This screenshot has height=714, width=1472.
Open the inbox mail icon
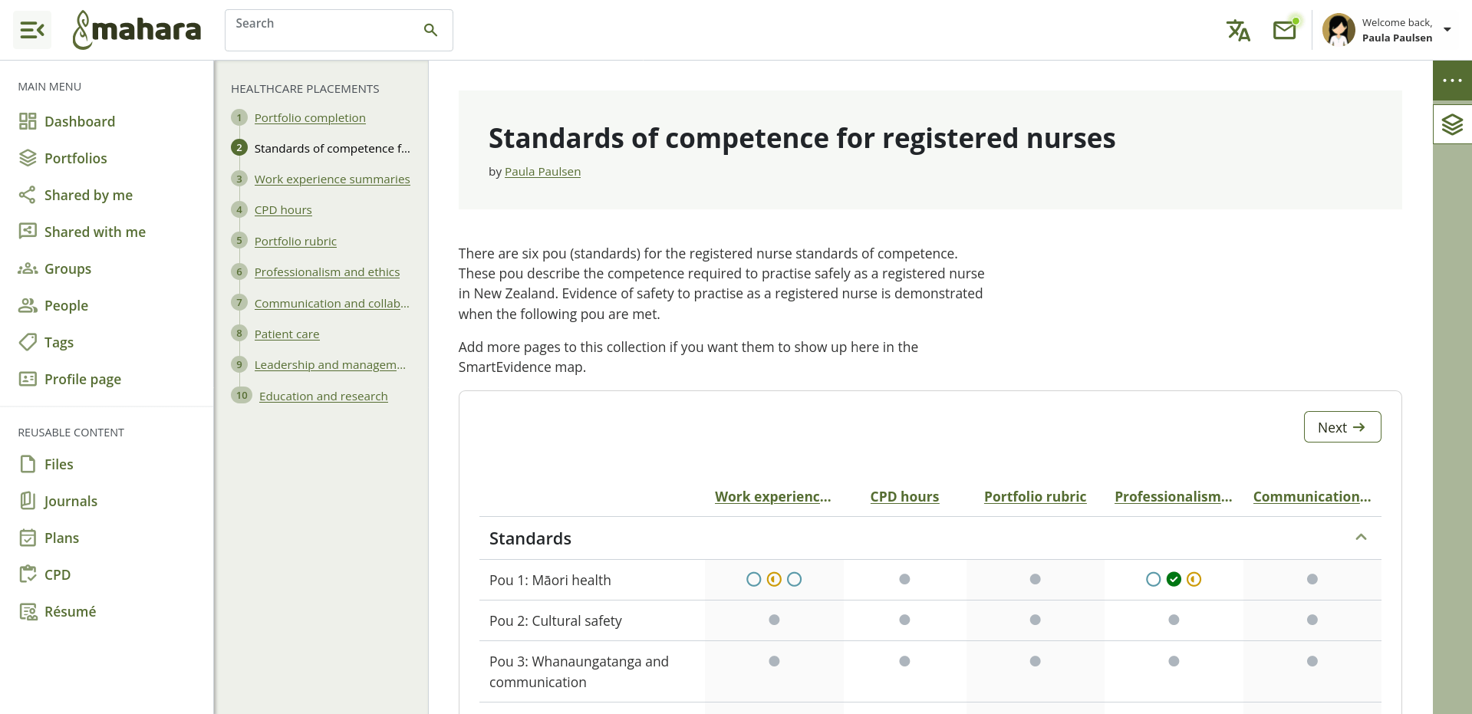coord(1285,30)
